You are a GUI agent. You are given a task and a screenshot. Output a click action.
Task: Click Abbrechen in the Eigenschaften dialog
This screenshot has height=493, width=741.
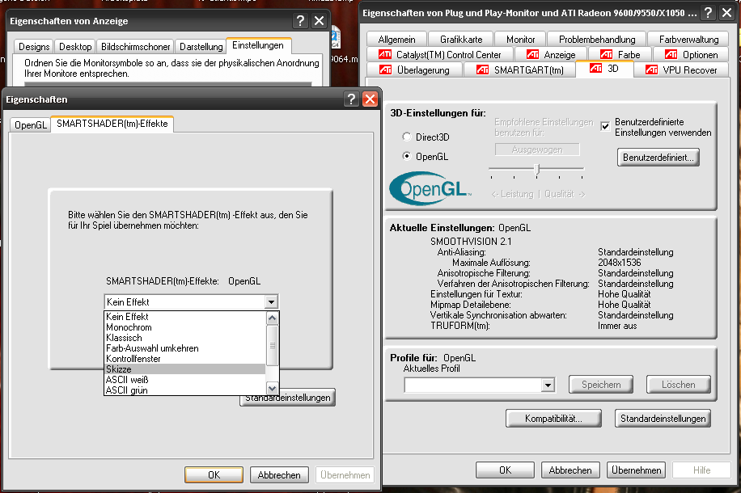pos(279,475)
